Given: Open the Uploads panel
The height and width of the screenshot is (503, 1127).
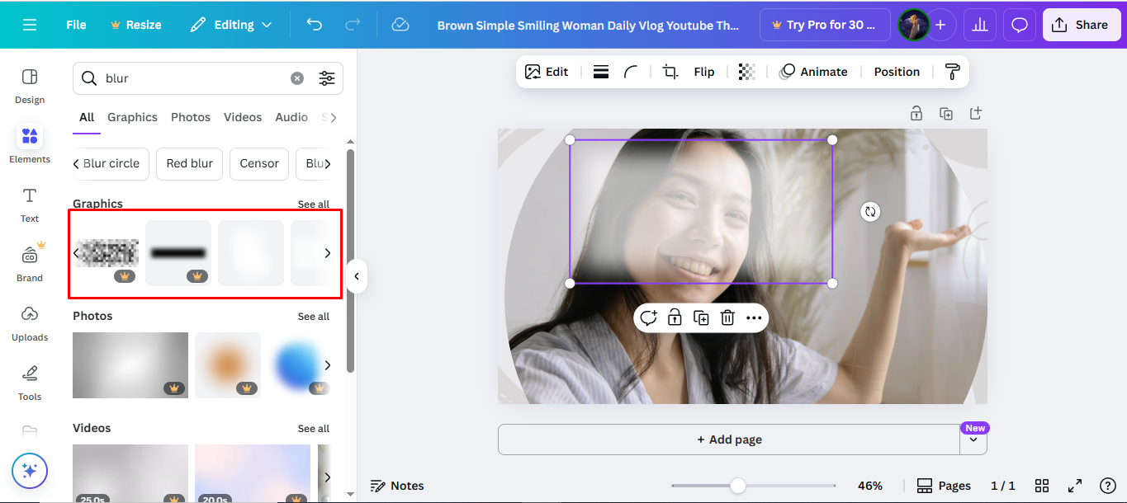Looking at the screenshot, I should 29,323.
